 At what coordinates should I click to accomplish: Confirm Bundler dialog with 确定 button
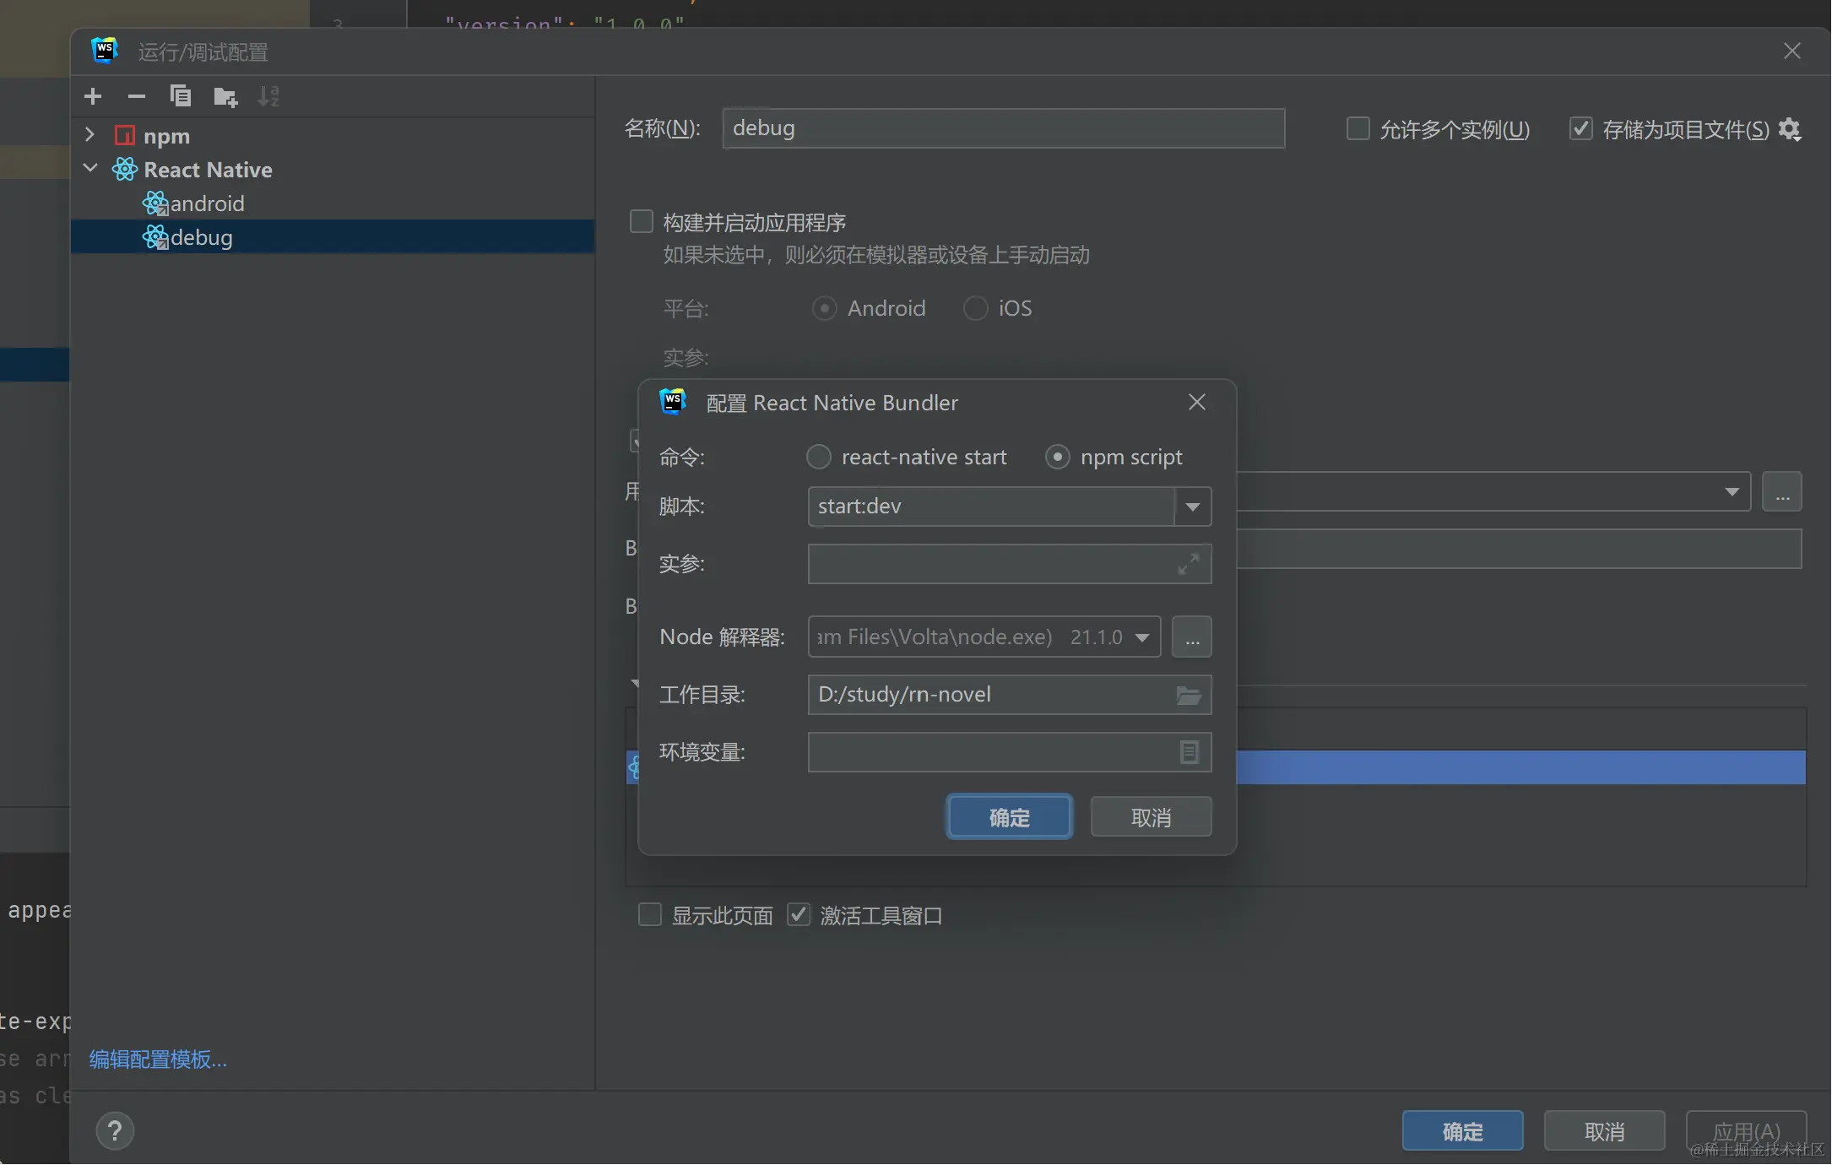1010,817
